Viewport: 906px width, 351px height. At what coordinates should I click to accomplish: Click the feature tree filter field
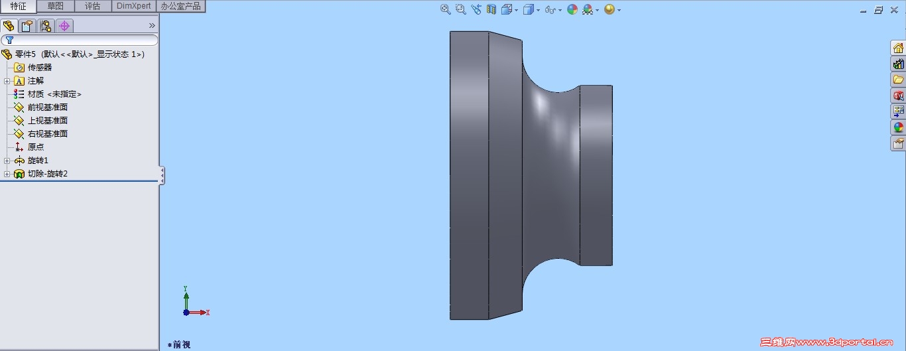click(80, 40)
